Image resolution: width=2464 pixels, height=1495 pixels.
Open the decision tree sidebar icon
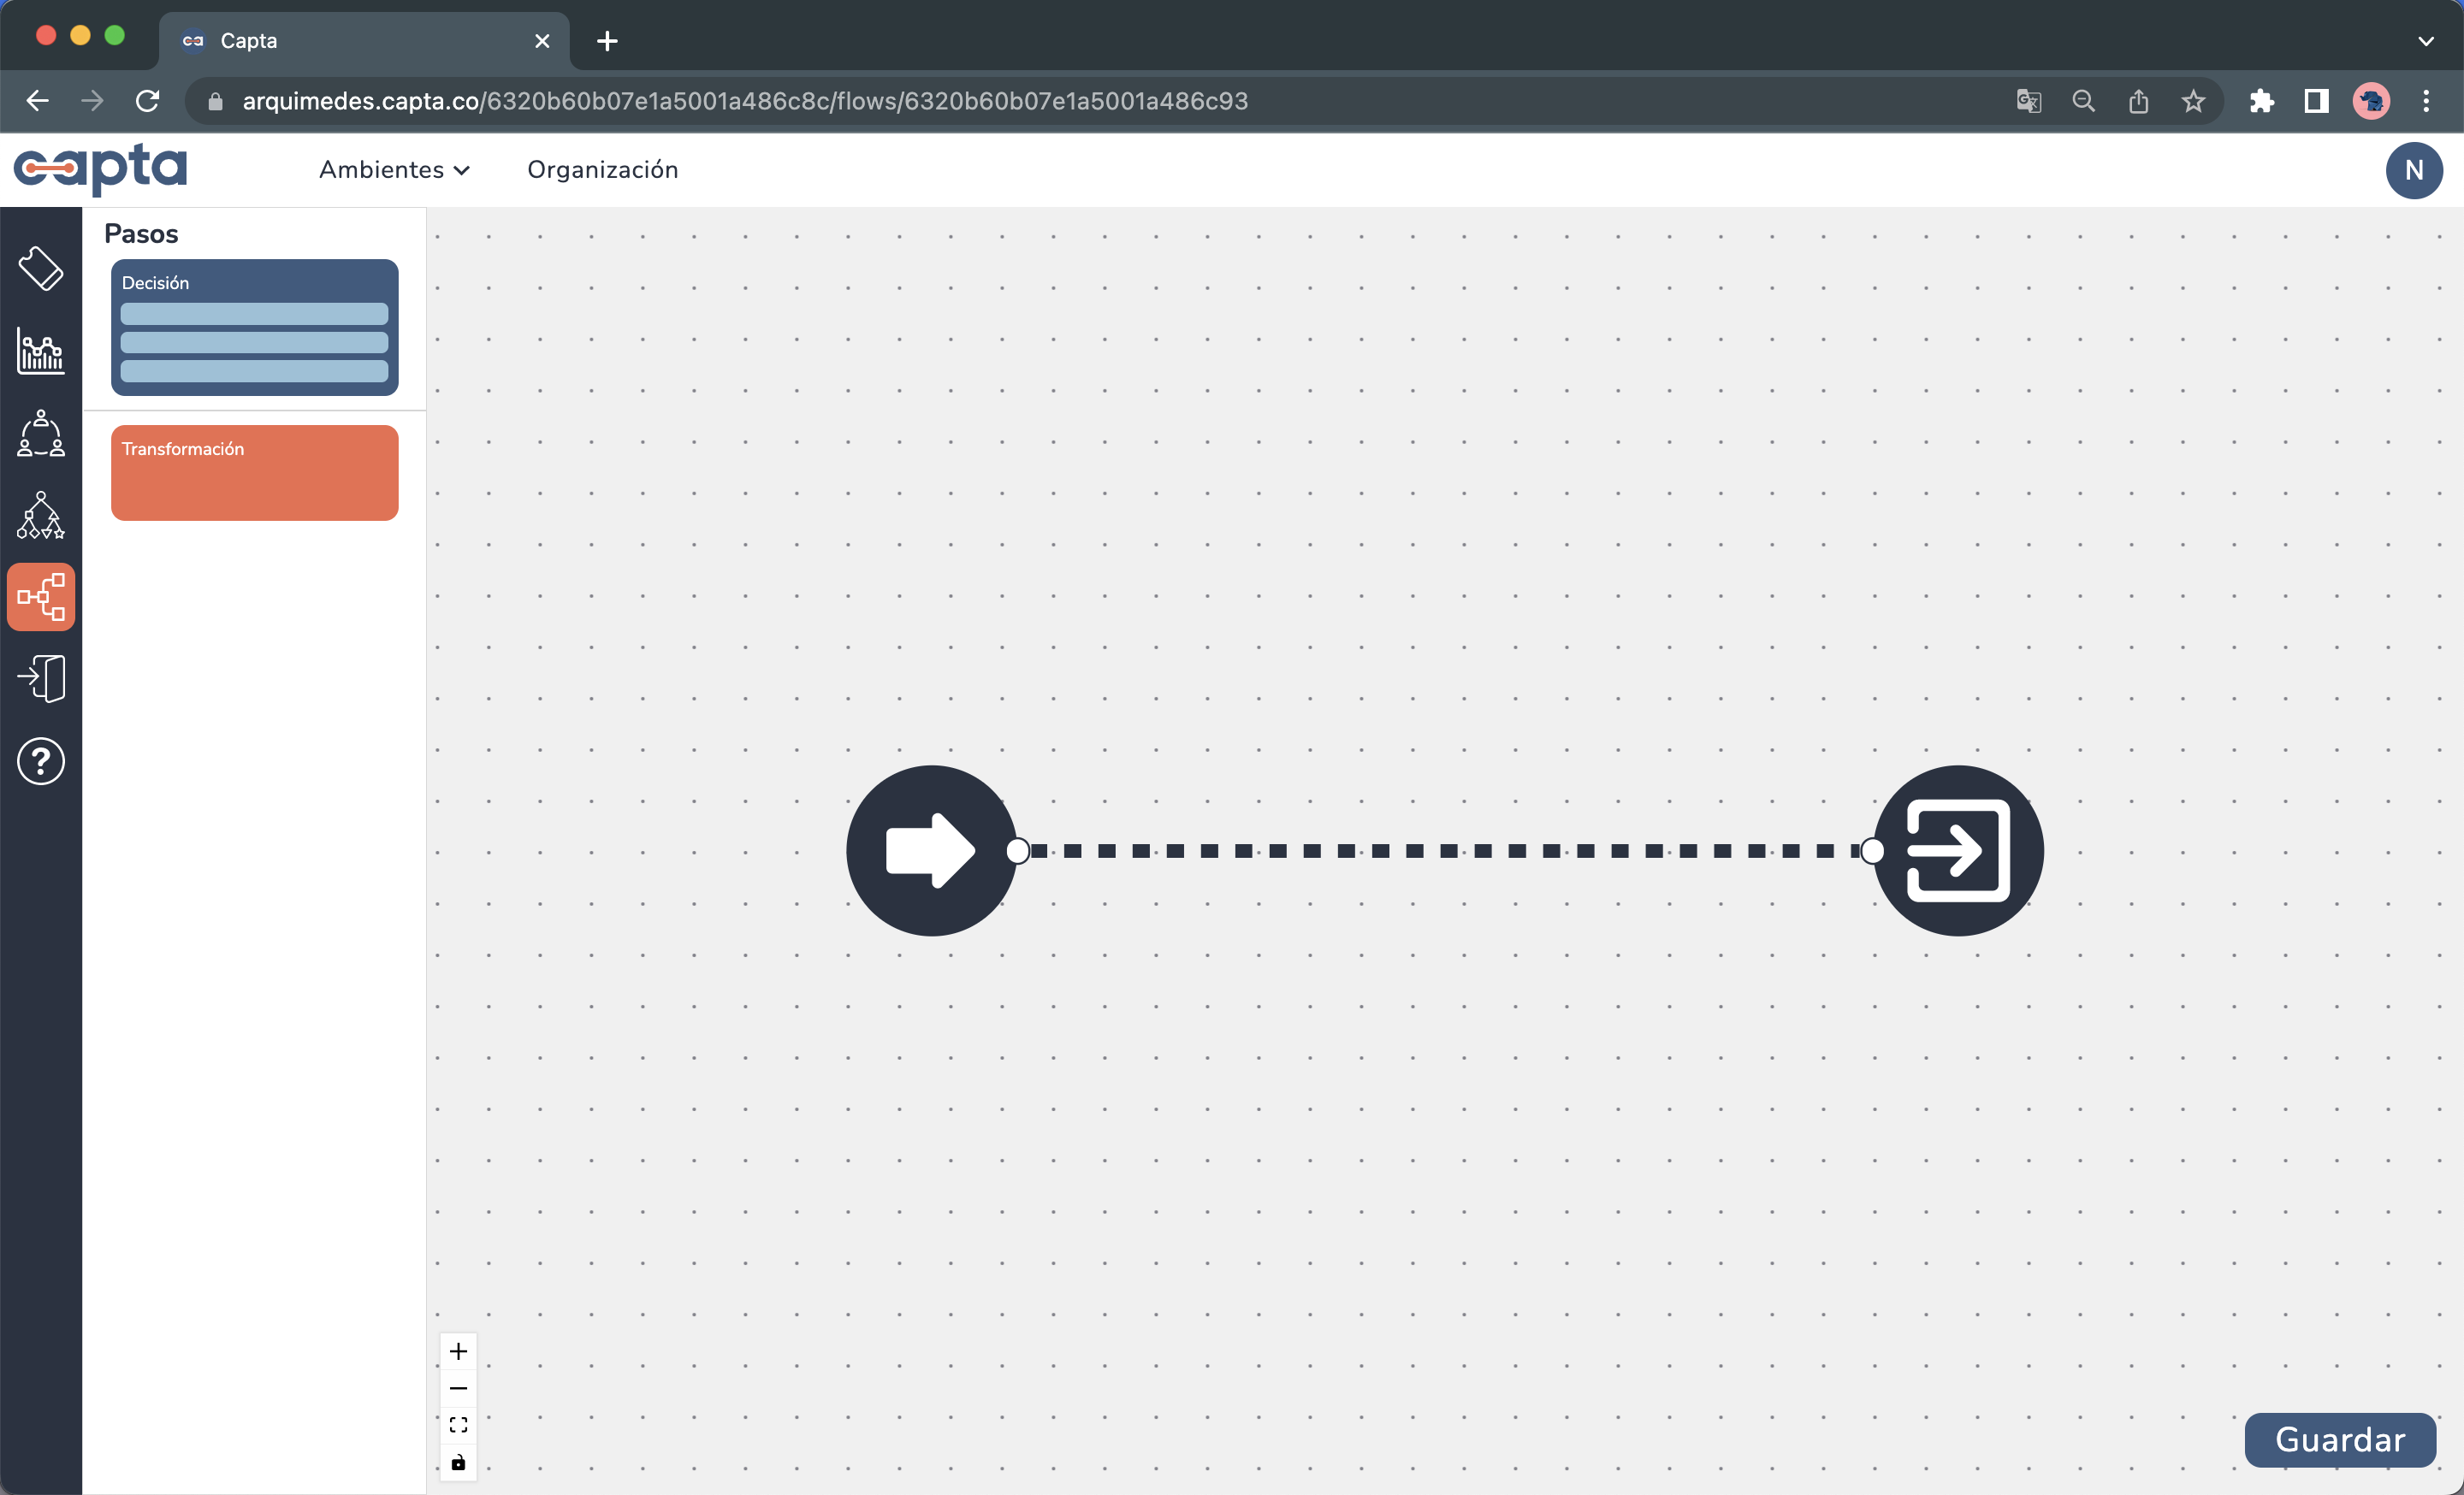pyautogui.click(x=41, y=516)
